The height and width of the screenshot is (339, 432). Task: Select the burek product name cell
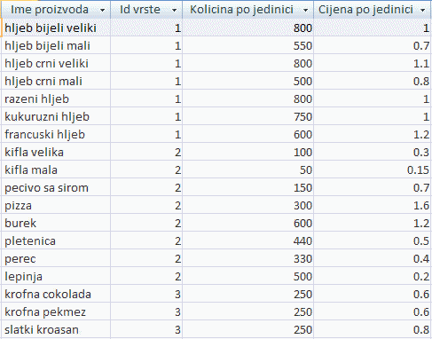(x=56, y=223)
